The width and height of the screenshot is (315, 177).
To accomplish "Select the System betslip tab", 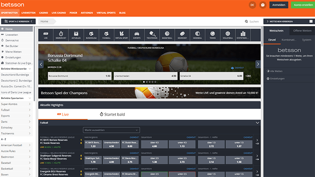I will pyautogui.click(x=306, y=40).
